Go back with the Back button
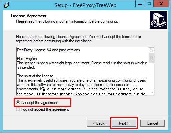The height and width of the screenshot is (133, 171). pos(99,123)
